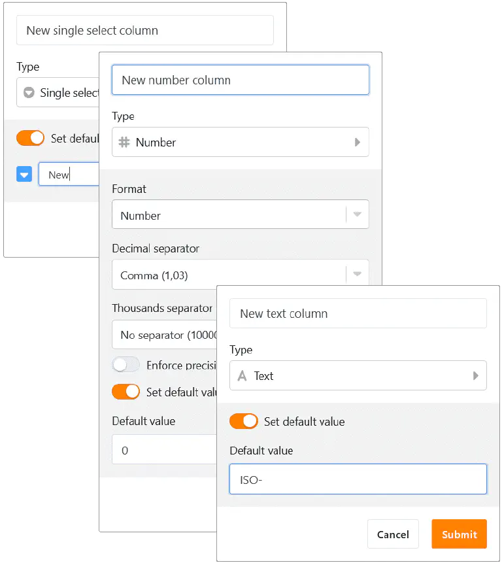
Task: Enable the Enforce precision toggle
Action: tap(125, 365)
